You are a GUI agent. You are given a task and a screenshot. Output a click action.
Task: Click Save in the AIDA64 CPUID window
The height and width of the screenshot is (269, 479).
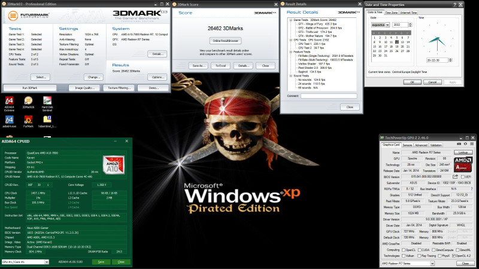coord(101,262)
